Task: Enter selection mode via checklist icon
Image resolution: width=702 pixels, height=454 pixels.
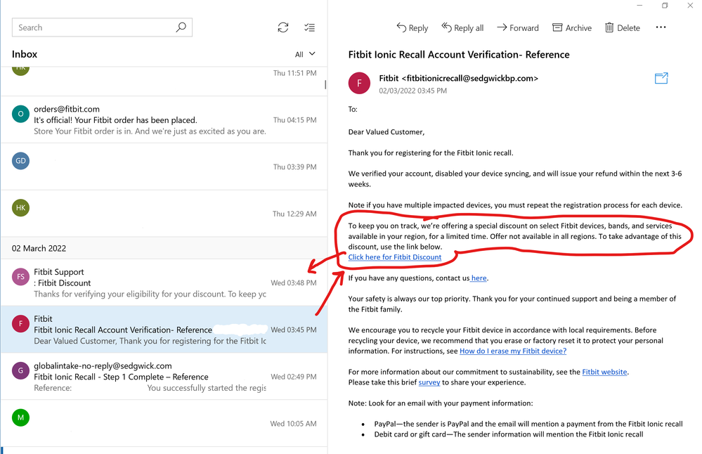Action: (x=309, y=27)
